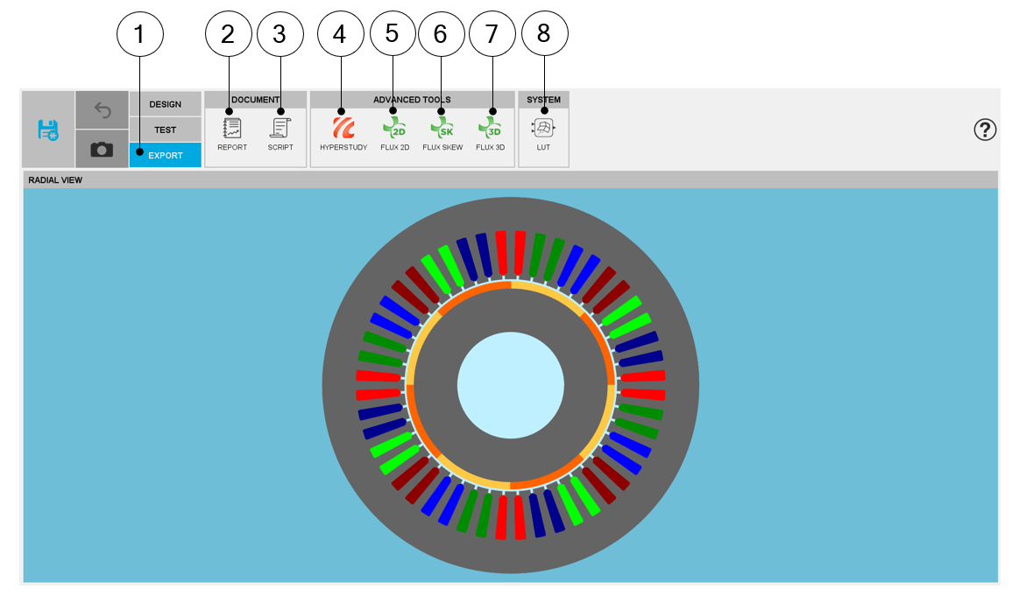Click the DOCUMENT group header

[x=255, y=100]
